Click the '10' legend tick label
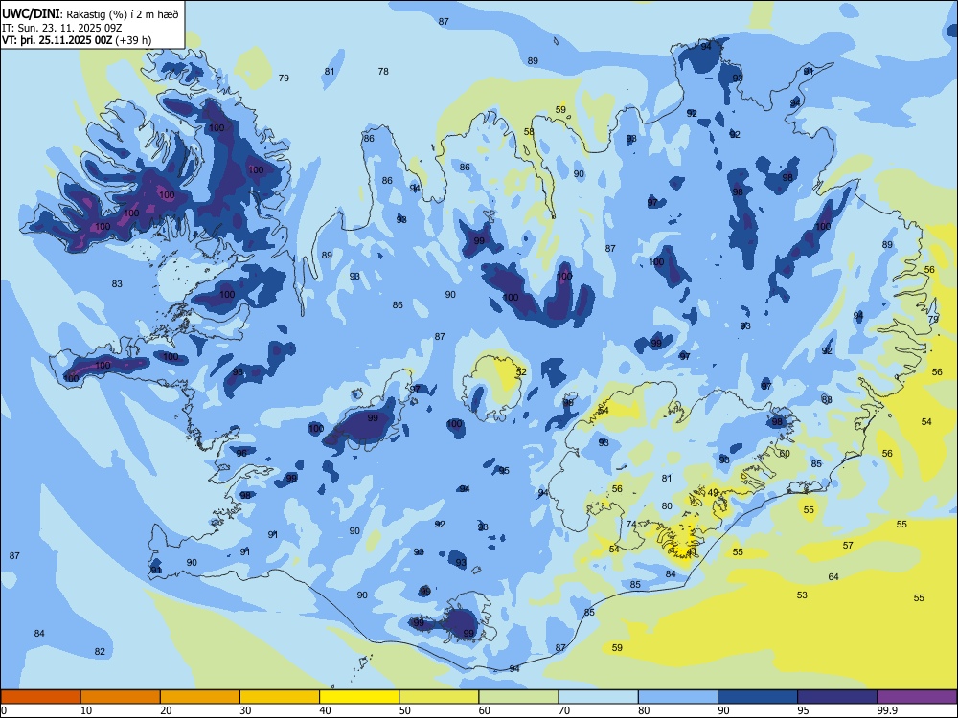Image resolution: width=958 pixels, height=718 pixels. (86, 710)
